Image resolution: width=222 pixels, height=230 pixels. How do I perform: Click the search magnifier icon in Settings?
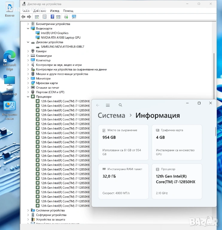click(120, 105)
